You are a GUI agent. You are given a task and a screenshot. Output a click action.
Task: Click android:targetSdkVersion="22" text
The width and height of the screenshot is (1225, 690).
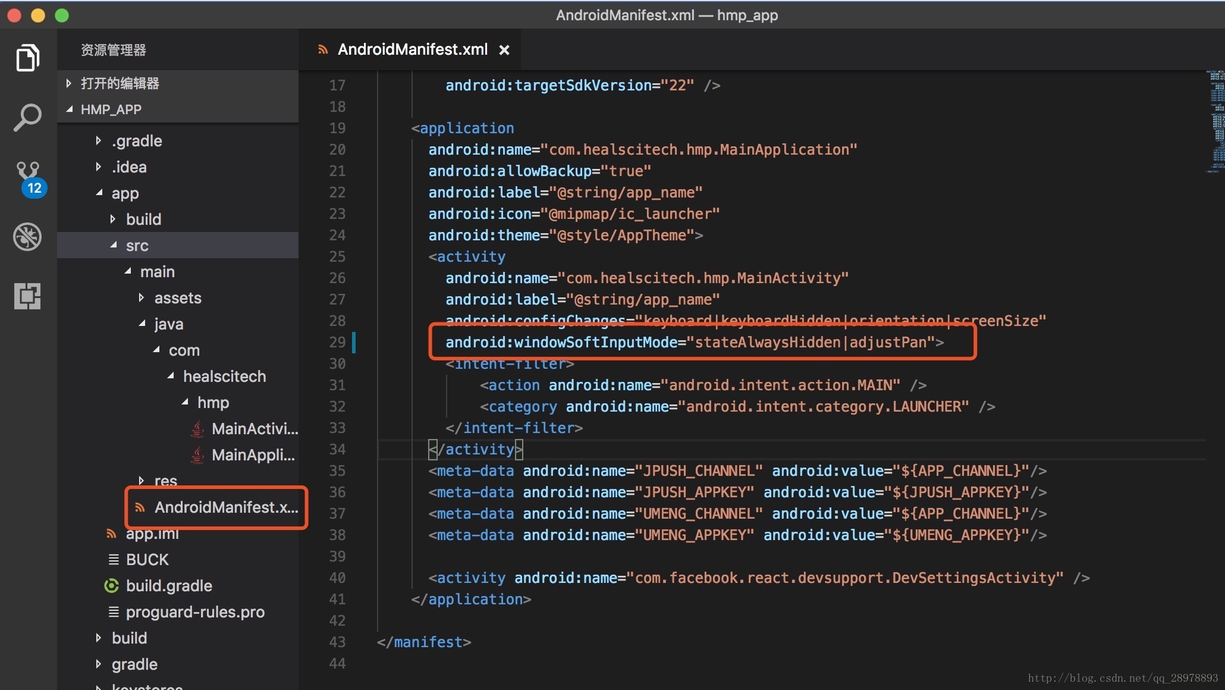[x=570, y=86]
